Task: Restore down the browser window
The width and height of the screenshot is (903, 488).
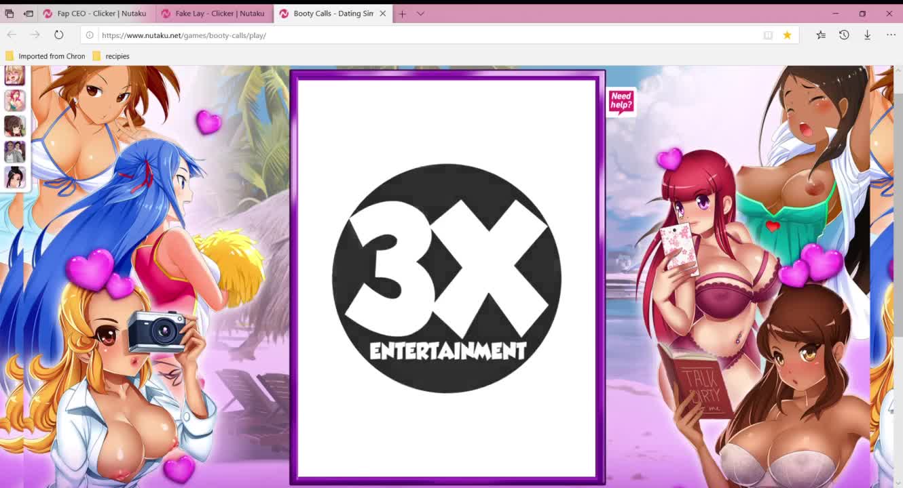Action: (862, 14)
